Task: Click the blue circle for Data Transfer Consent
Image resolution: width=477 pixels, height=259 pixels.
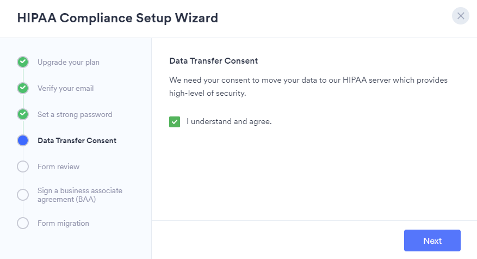Action: click(23, 140)
